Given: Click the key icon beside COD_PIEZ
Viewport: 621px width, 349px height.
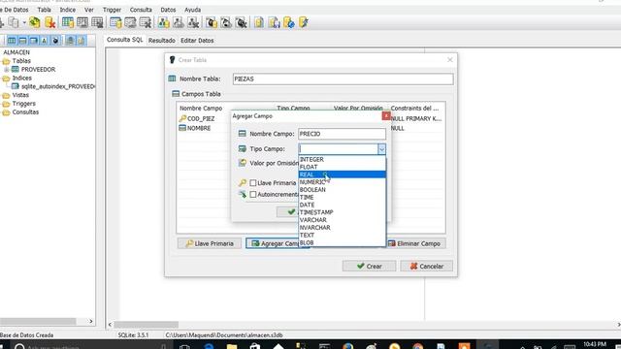Looking at the screenshot, I should 182,118.
